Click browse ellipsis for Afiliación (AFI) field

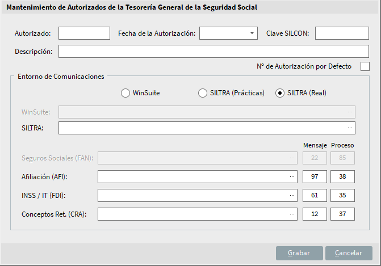pos(292,177)
